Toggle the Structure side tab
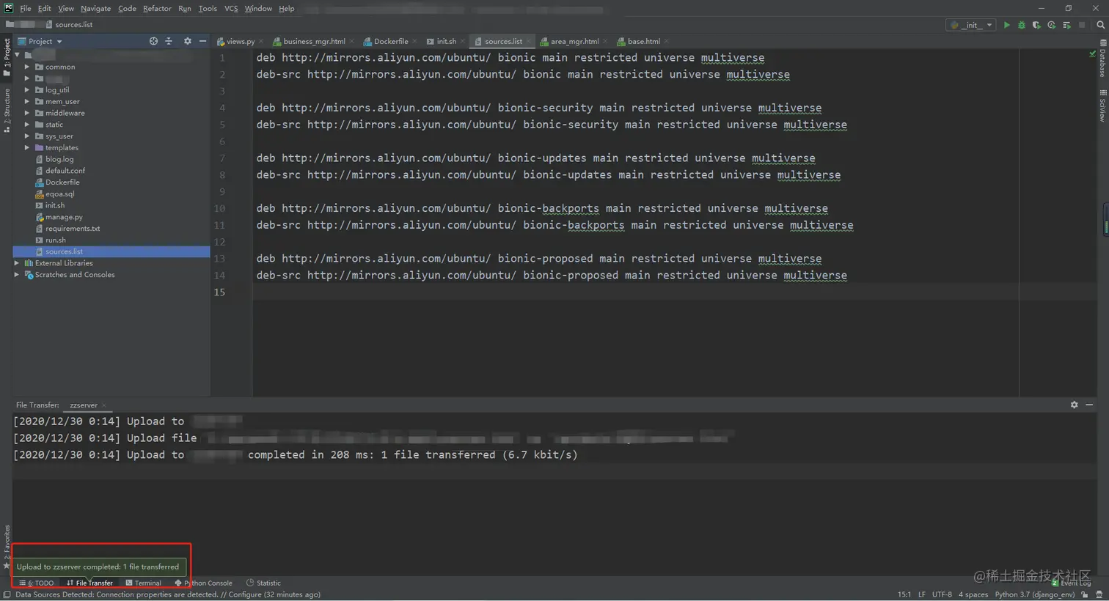Viewport: 1109px width, 601px height. pyautogui.click(x=7, y=110)
